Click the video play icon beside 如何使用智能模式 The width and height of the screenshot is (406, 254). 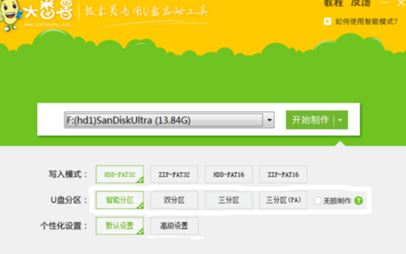(x=327, y=22)
